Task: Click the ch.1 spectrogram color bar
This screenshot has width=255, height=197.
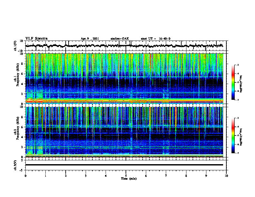Action: click(233, 82)
